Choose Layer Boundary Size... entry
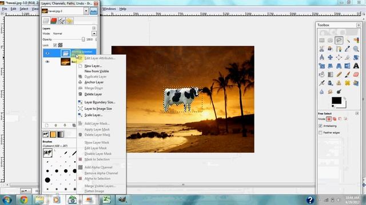The height and width of the screenshot is (205, 366). coord(101,102)
